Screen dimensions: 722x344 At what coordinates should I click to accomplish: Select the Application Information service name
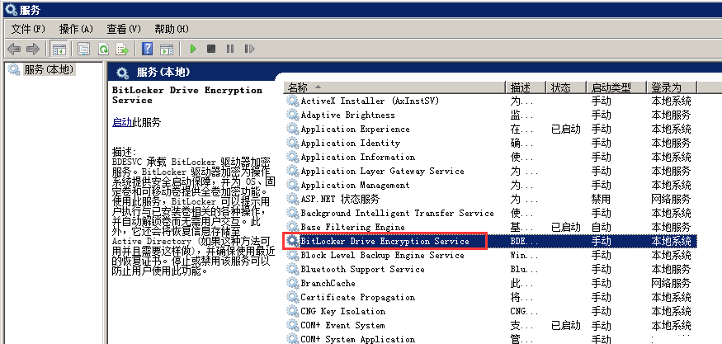(x=358, y=157)
